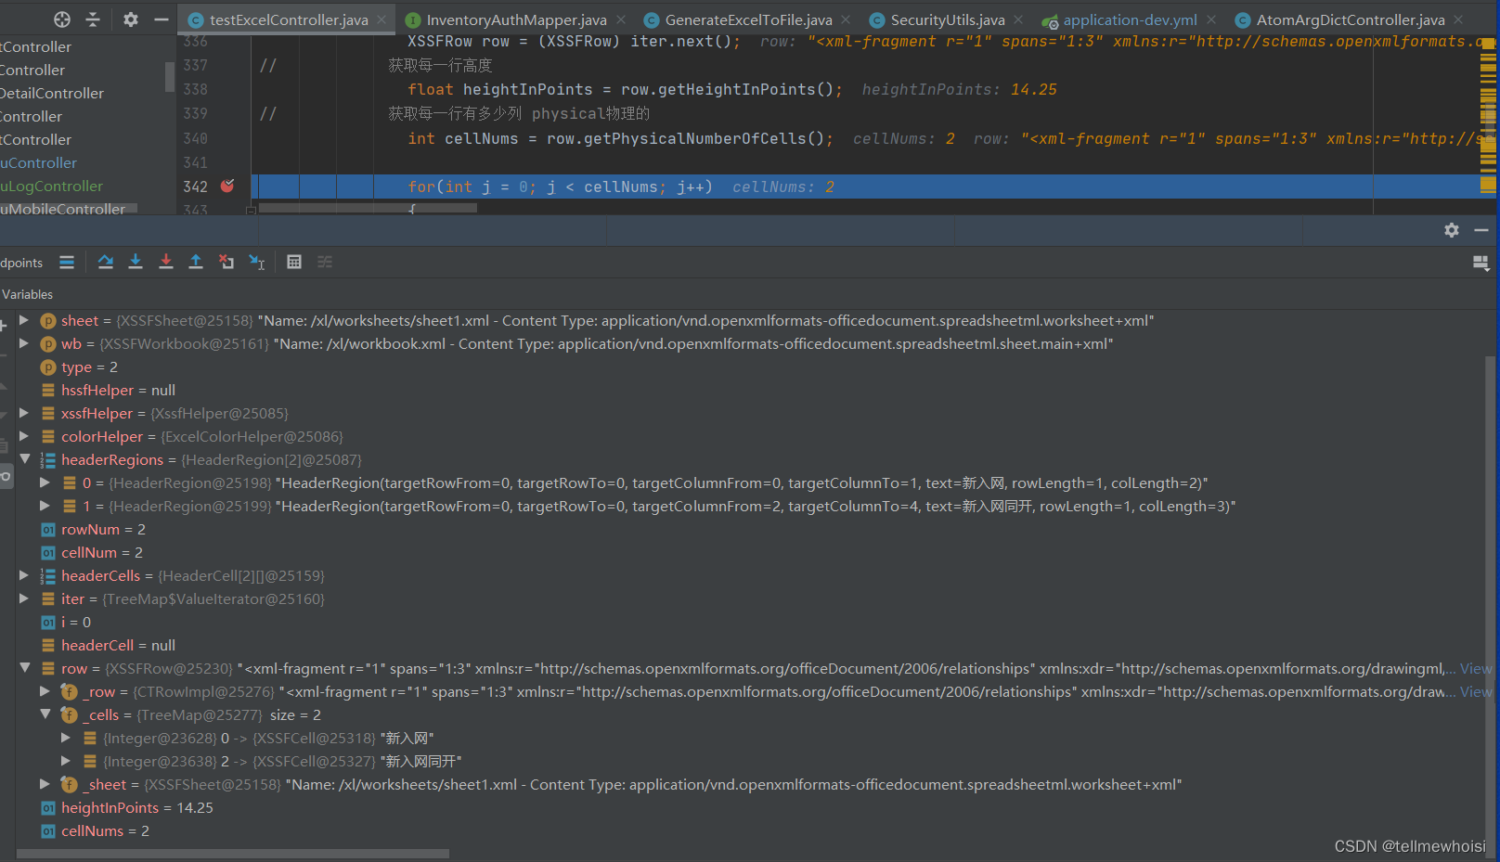The height and width of the screenshot is (862, 1500).
Task: Click the View link on the row variable
Action: pyautogui.click(x=1476, y=668)
